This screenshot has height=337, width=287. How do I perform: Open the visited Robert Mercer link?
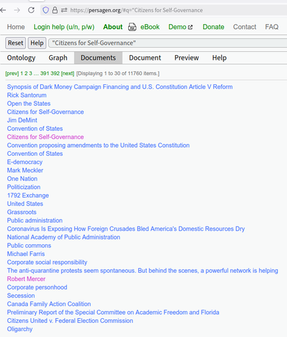[x=26, y=279]
